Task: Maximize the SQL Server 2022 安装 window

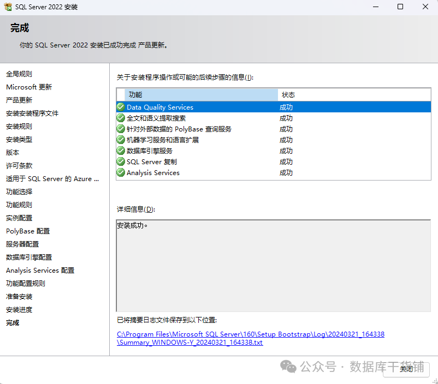Action: (400, 7)
